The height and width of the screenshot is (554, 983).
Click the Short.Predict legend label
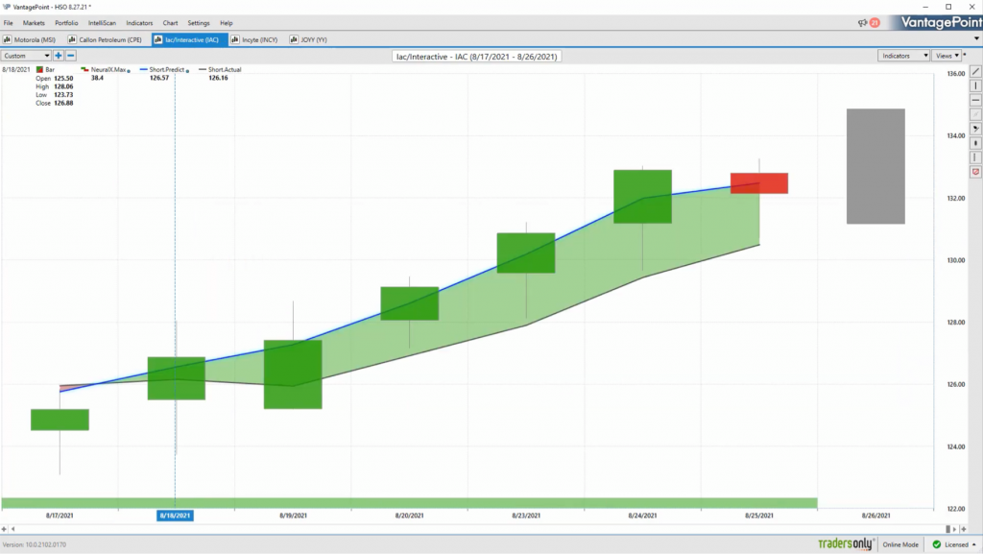pos(167,69)
